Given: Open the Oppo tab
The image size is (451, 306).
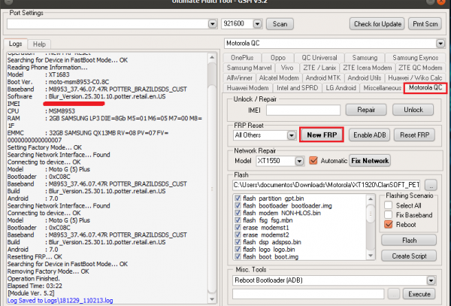Looking at the screenshot, I should coord(278,58).
